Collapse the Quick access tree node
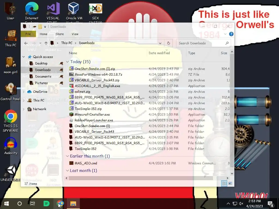Viewport: 279px width, 209px height. pyautogui.click(x=24, y=57)
